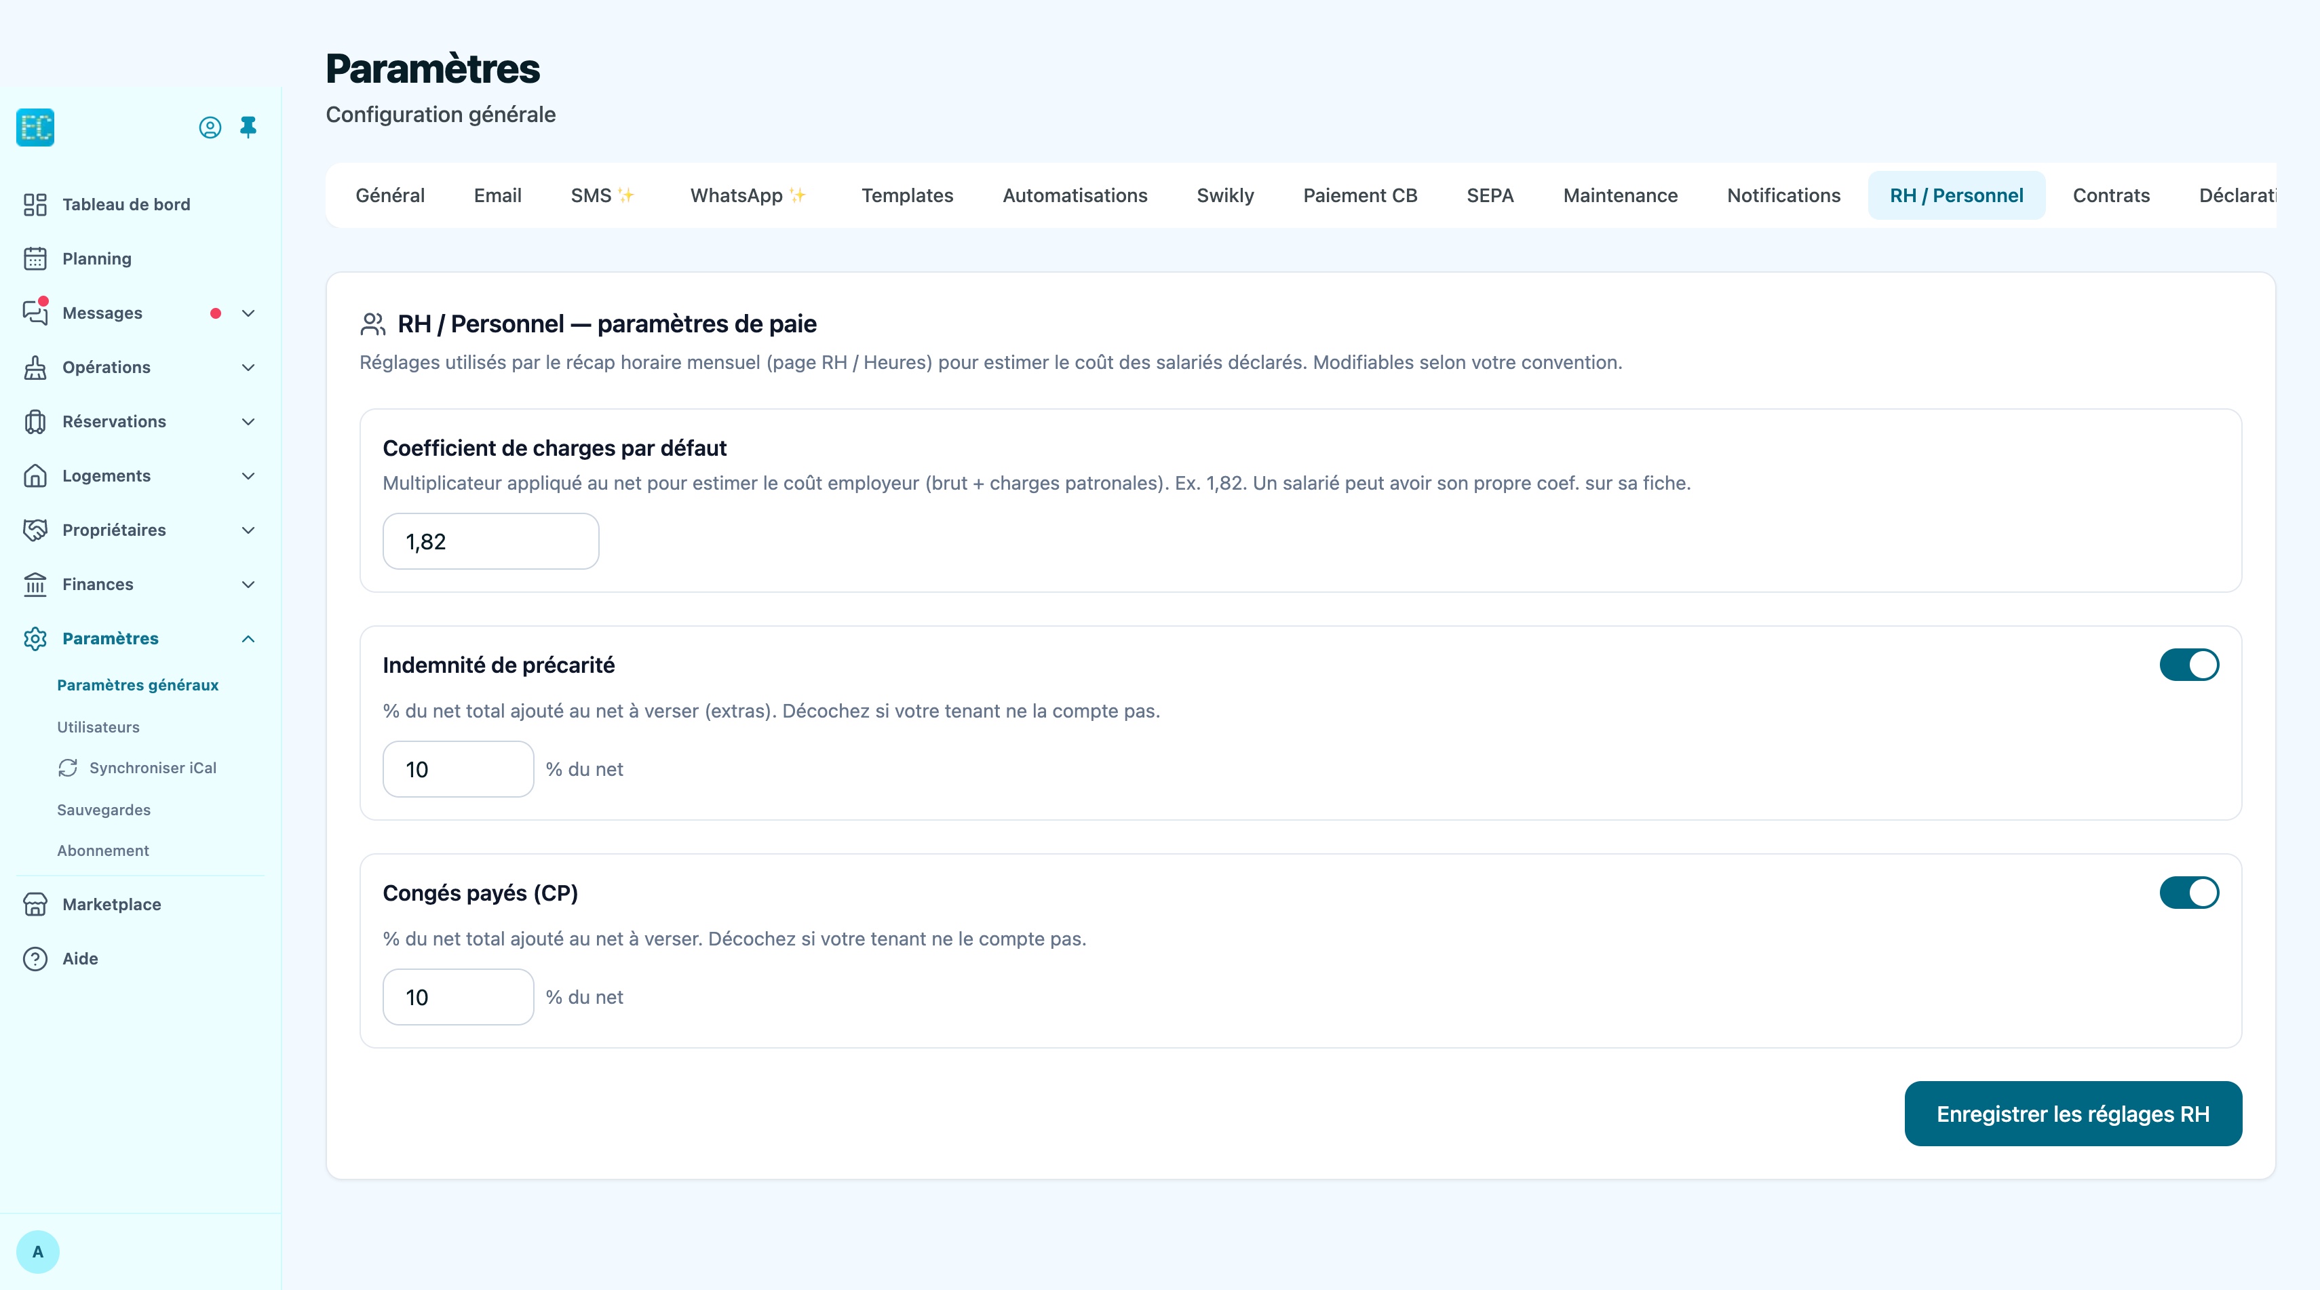Click the Tableau de bord dashboard icon

[35, 204]
